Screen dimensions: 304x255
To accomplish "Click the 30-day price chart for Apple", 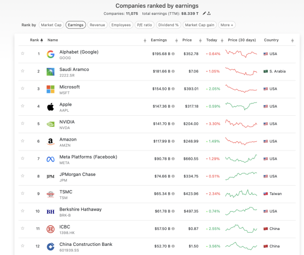I will (x=241, y=106).
